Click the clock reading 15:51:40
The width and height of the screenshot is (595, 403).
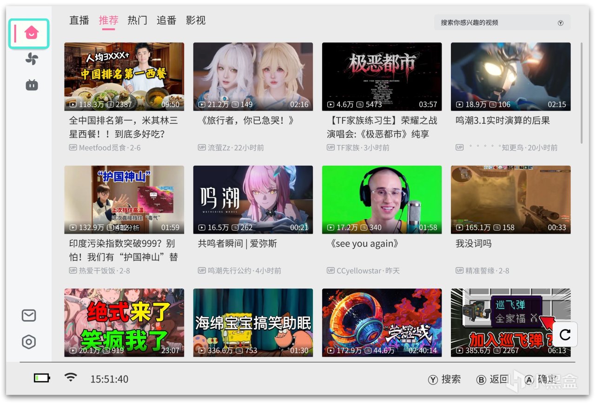pos(109,379)
